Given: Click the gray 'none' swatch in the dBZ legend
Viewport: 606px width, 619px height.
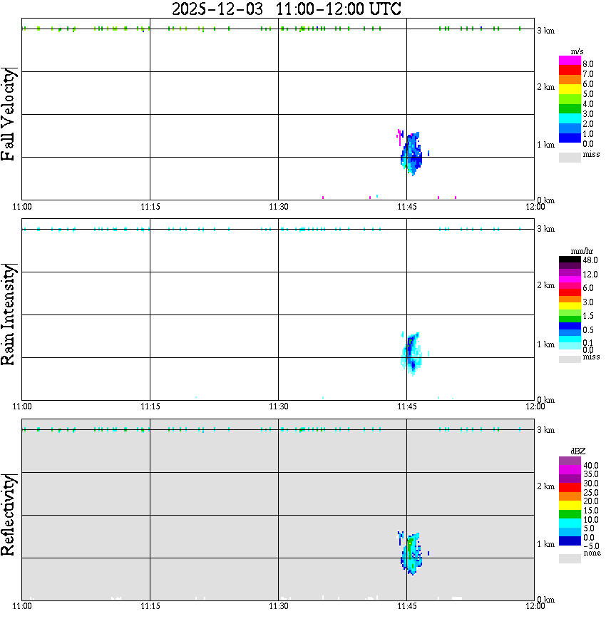Looking at the screenshot, I should click(x=570, y=558).
